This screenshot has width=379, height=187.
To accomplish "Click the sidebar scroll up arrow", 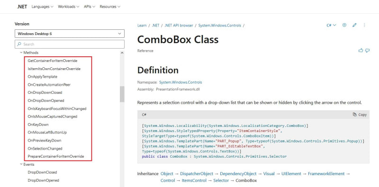I will pyautogui.click(x=122, y=53).
